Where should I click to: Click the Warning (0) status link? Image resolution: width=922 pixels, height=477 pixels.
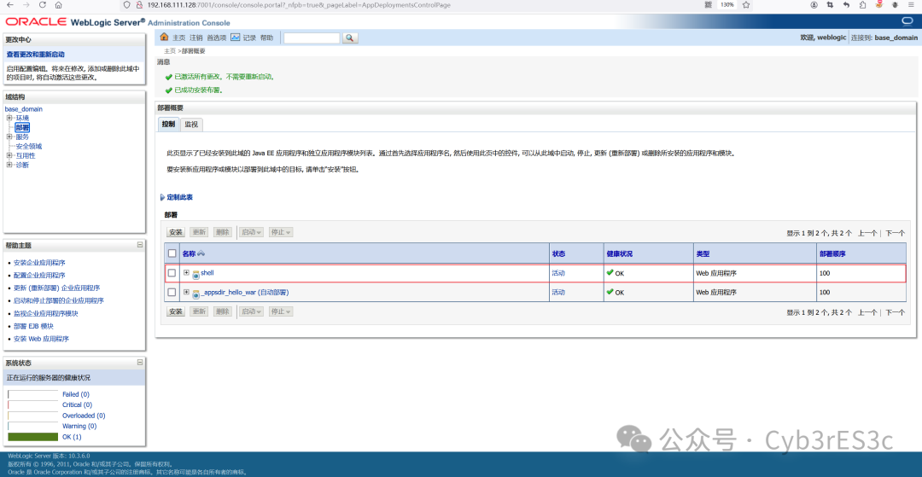79,426
